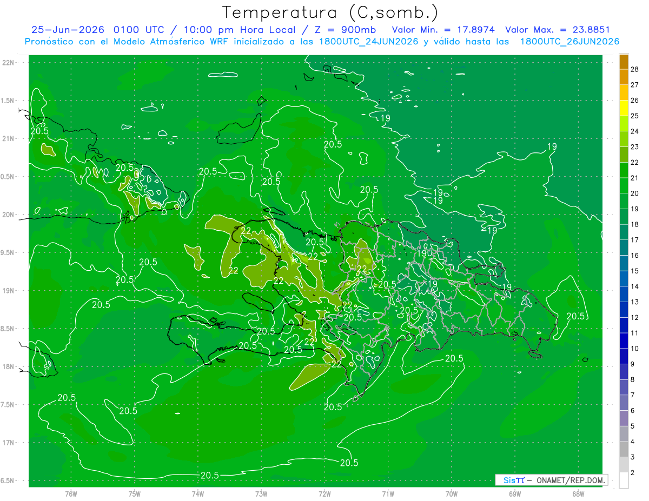This screenshot has height=501, width=649.
Task: Click the "16" color scale label
Action: [635, 256]
